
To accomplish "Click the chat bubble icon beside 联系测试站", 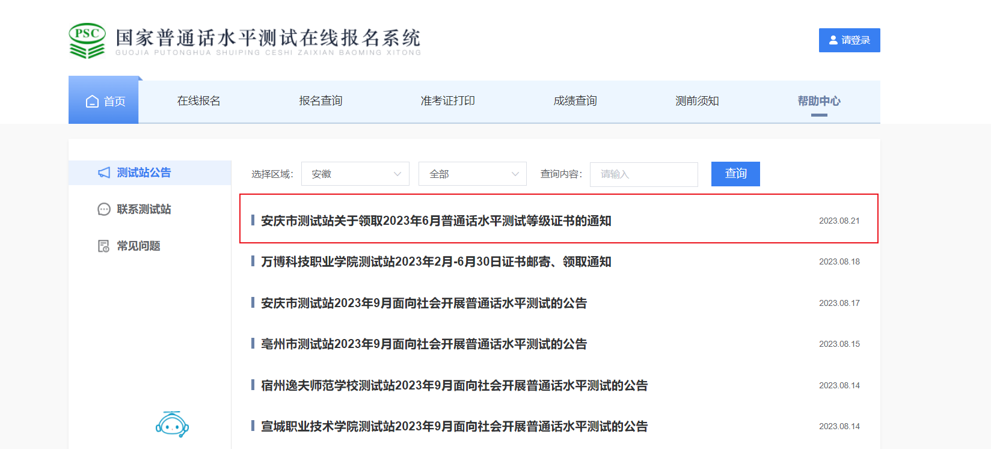I will [104, 209].
